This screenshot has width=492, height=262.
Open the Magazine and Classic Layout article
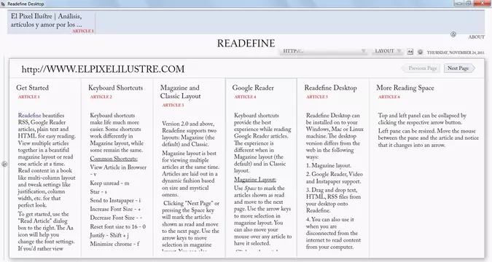[x=181, y=92]
